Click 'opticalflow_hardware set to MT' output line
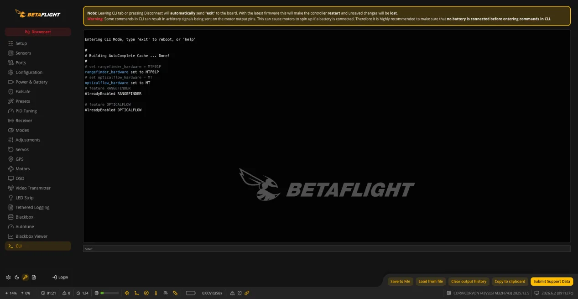Screen dimensions: 578x299 point(117,83)
